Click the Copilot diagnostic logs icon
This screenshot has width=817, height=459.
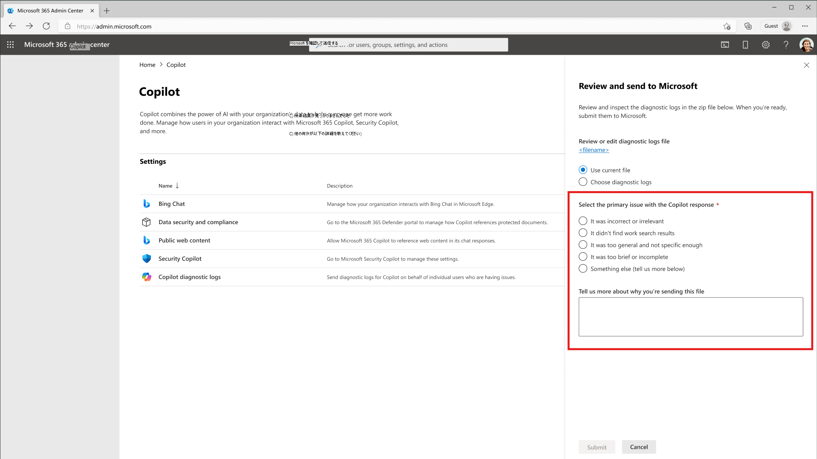146,277
